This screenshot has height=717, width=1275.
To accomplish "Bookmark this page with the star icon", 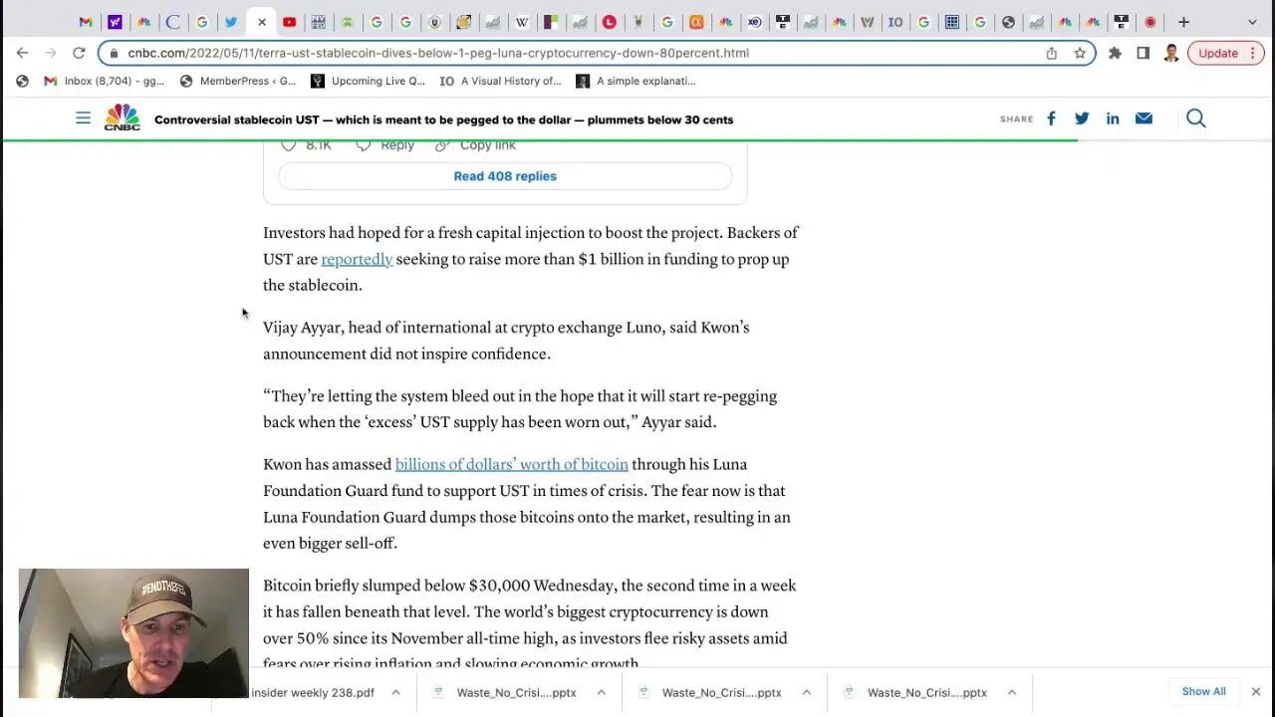I will (x=1080, y=53).
